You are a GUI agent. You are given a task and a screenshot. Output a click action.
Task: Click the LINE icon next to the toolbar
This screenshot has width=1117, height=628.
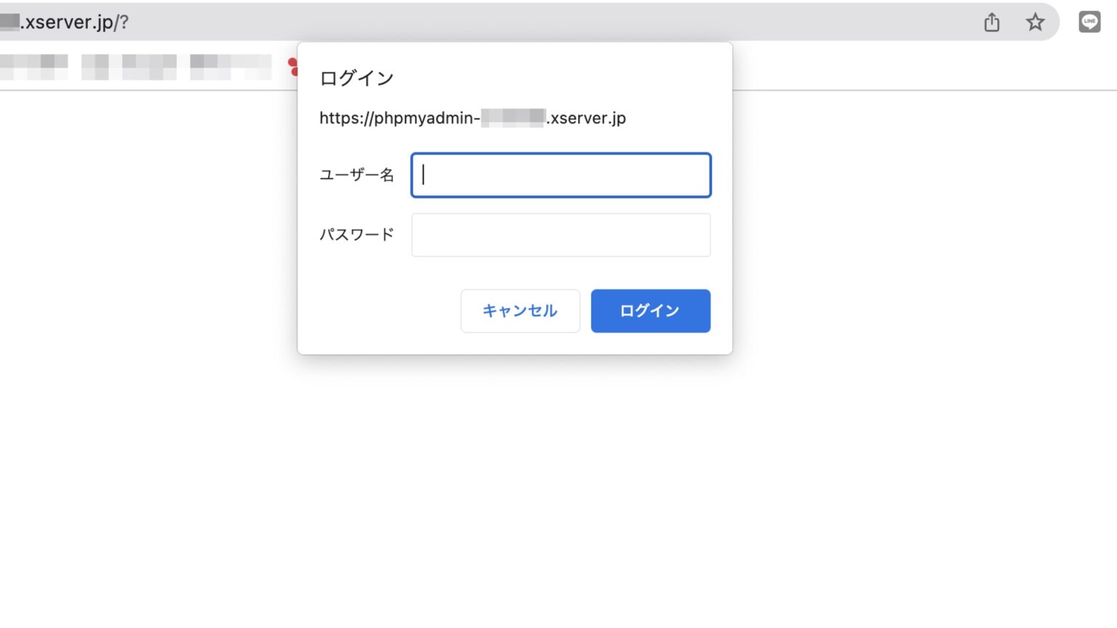(1089, 22)
